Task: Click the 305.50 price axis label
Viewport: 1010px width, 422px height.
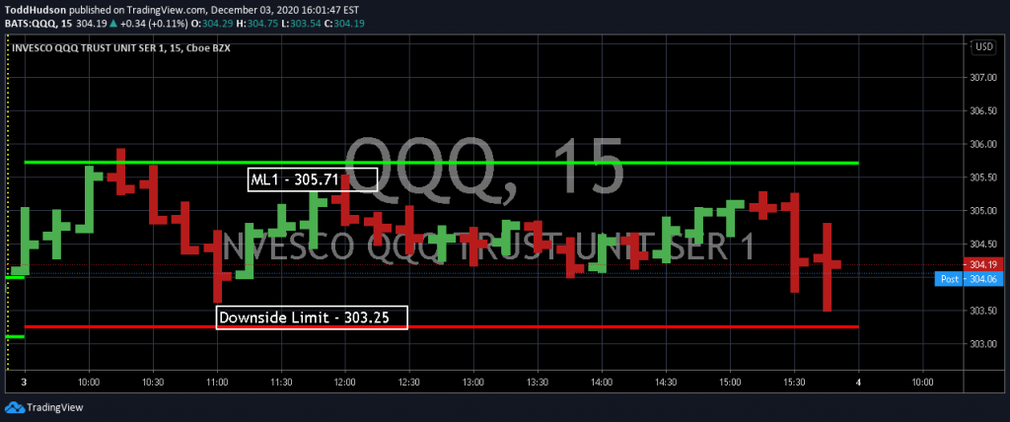Action: (983, 177)
